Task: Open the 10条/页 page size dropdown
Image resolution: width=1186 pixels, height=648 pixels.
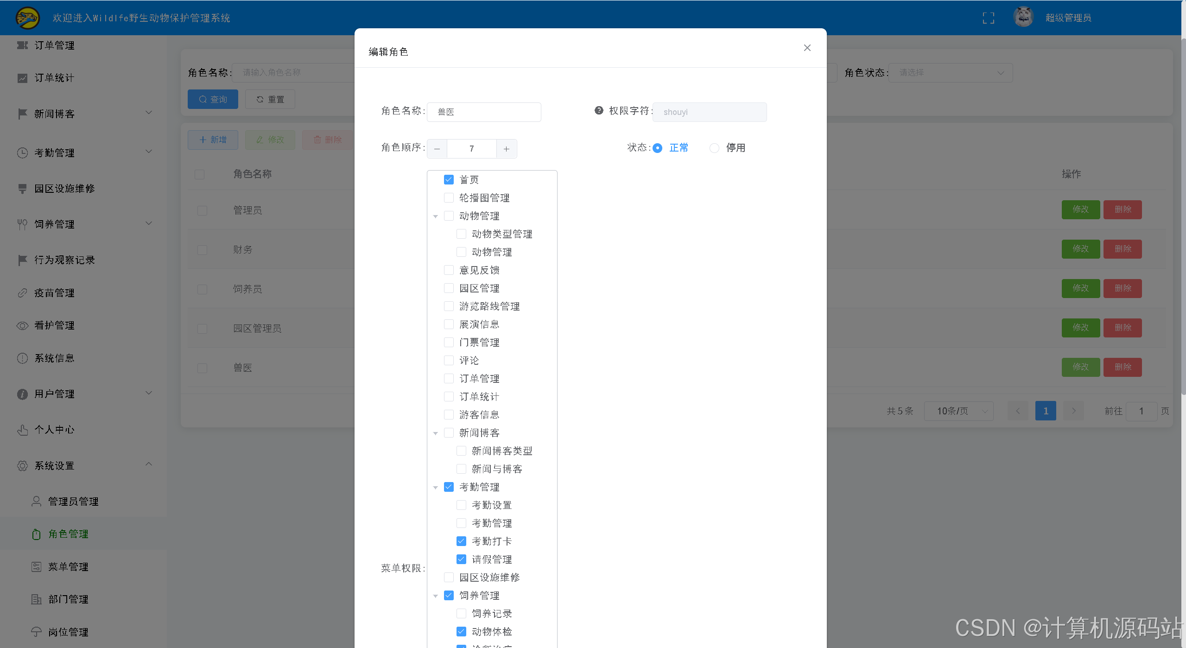Action: (958, 411)
